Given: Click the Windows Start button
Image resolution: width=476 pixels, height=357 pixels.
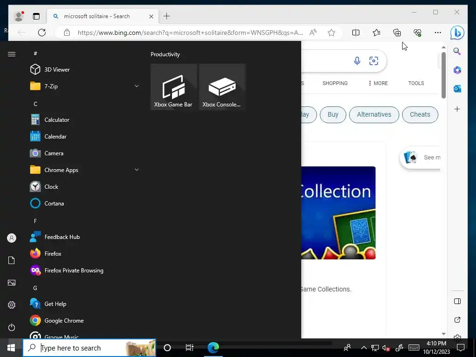Looking at the screenshot, I should tap(11, 348).
